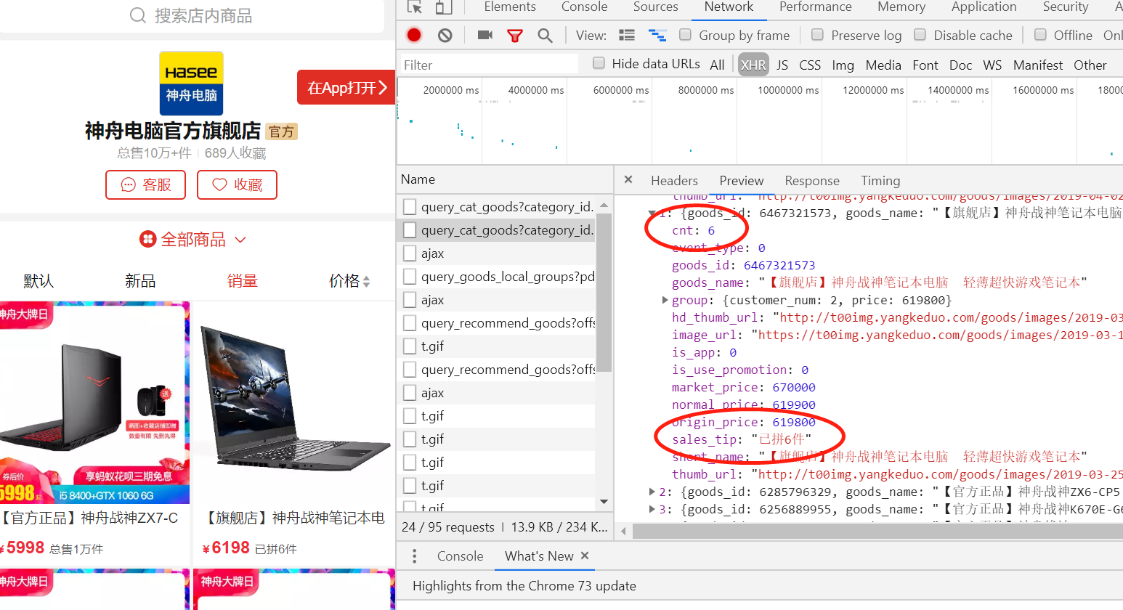Image resolution: width=1123 pixels, height=610 pixels.
Task: Click the network Filter input field
Action: tap(489, 65)
